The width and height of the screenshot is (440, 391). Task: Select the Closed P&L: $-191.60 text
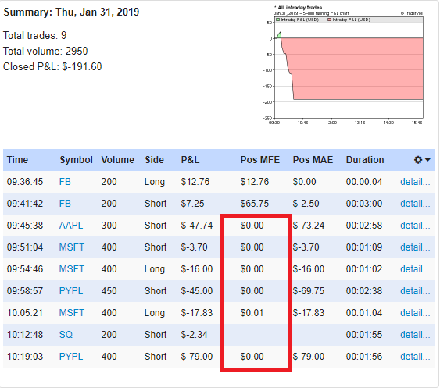[52, 66]
